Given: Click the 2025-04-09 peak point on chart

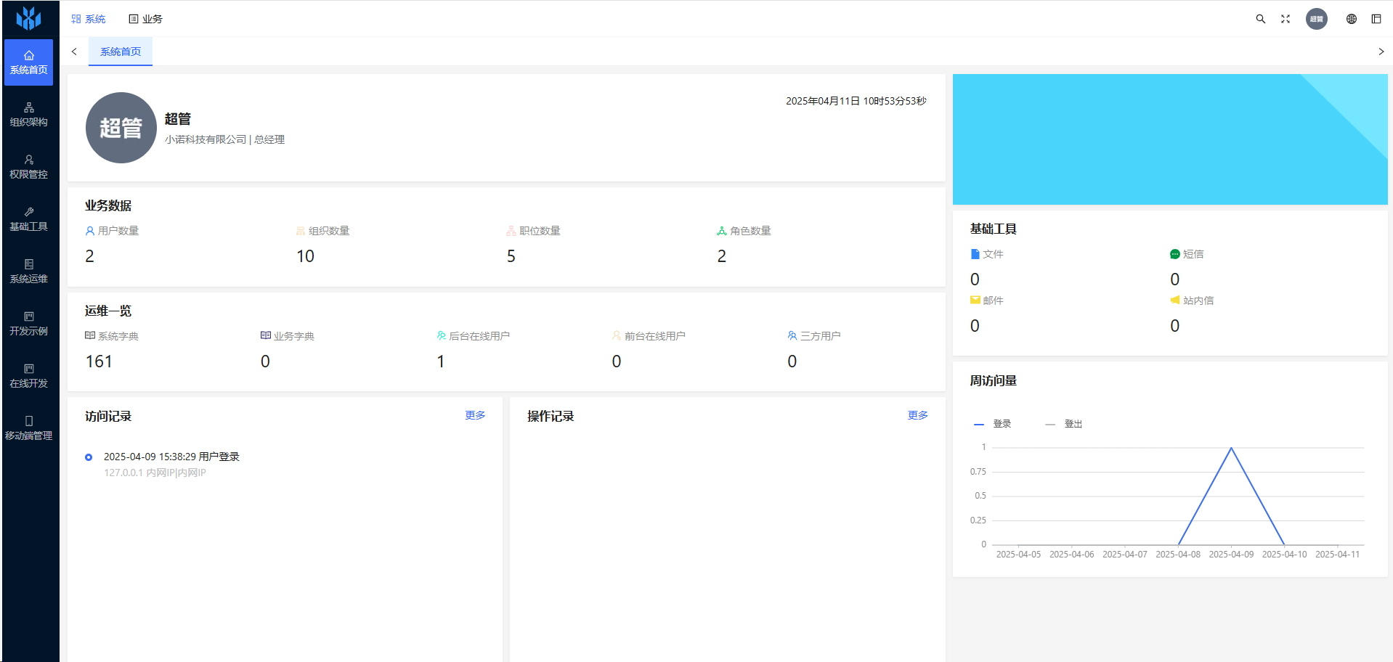Looking at the screenshot, I should (x=1231, y=448).
